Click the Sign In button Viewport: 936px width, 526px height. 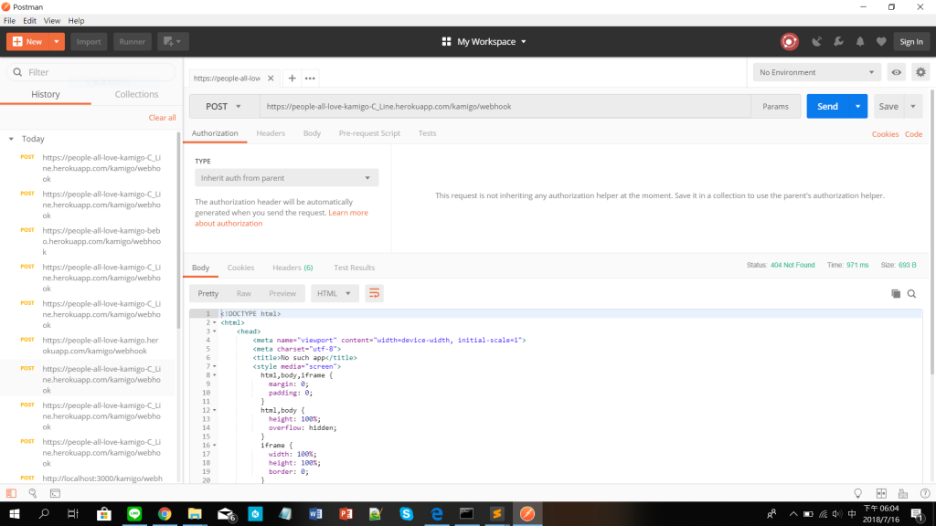click(911, 42)
